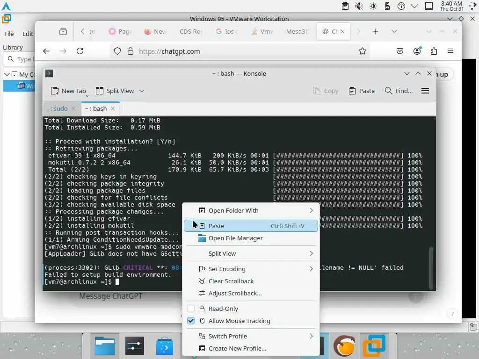Click the clock showing 8:40 AM
The height and width of the screenshot is (359, 479).
click(x=451, y=6)
